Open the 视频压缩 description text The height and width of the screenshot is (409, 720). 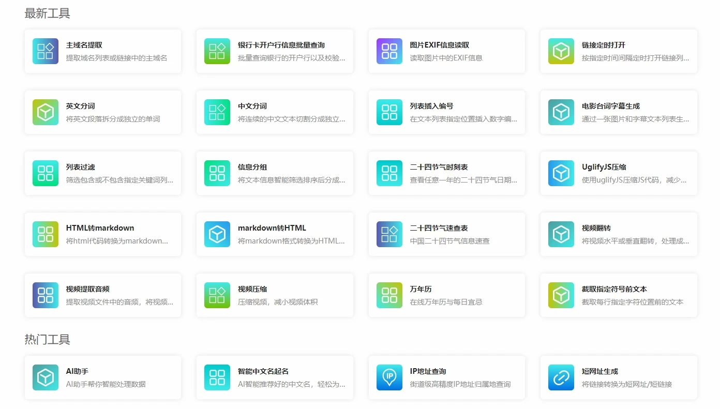pos(278,302)
